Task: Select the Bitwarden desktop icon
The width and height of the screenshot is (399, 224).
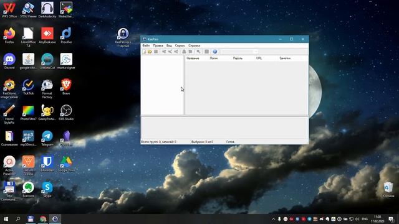Action: pos(47,164)
